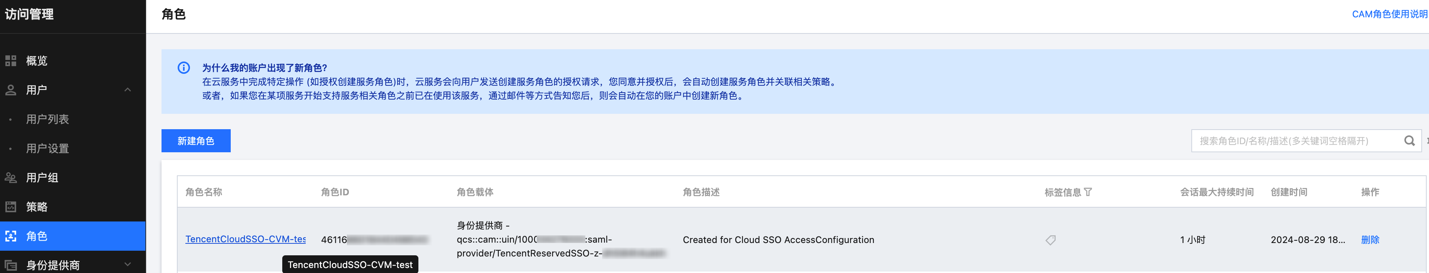
Task: Open CAM角色使用说明 help link
Action: (x=1389, y=14)
